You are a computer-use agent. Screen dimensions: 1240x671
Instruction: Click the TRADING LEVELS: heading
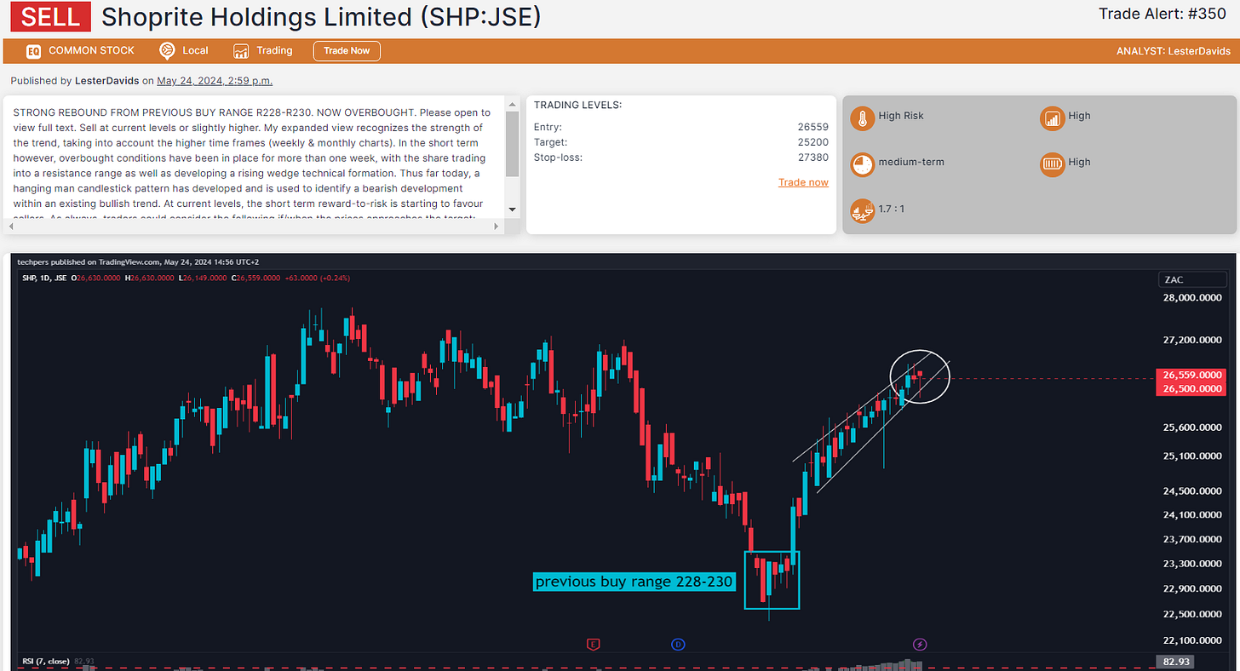click(578, 105)
